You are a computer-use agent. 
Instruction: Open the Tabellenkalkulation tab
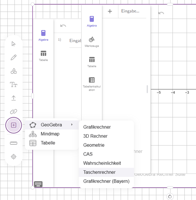pyautogui.click(x=92, y=84)
